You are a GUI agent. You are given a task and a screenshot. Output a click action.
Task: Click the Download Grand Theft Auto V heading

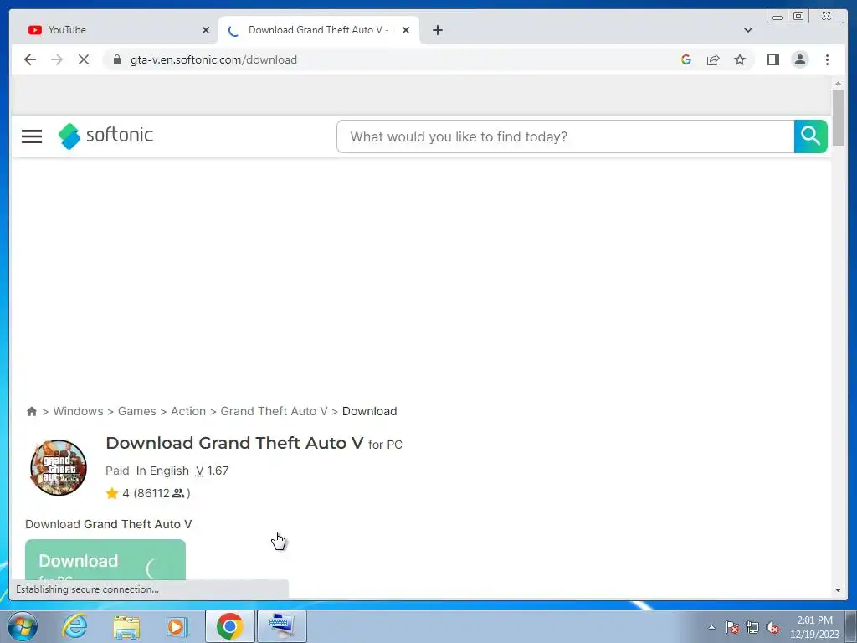pyautogui.click(x=234, y=443)
